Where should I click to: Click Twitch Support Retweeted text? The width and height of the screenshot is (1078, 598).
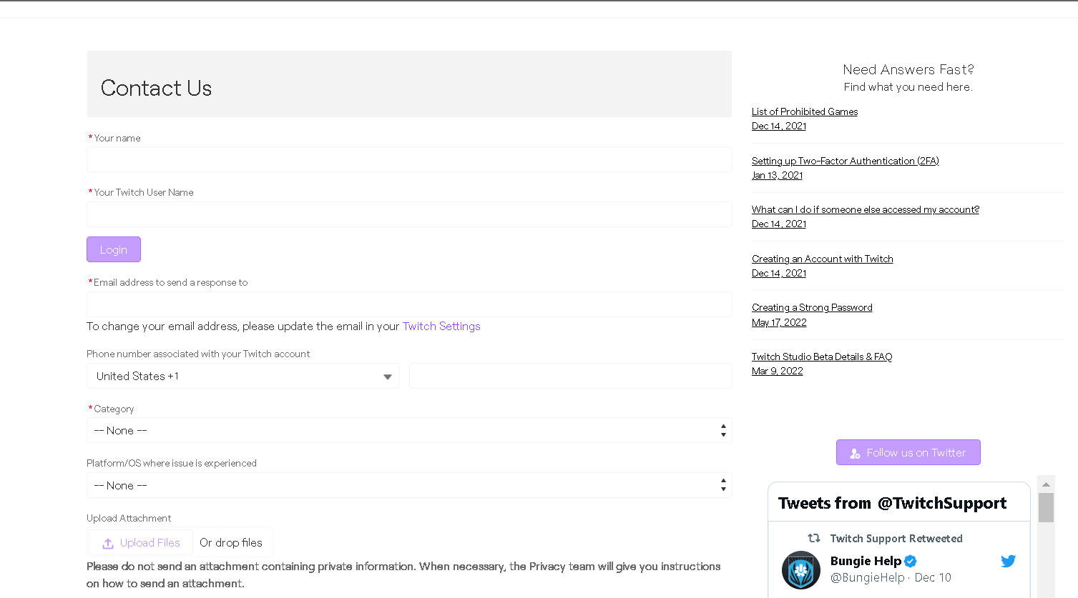tap(896, 539)
